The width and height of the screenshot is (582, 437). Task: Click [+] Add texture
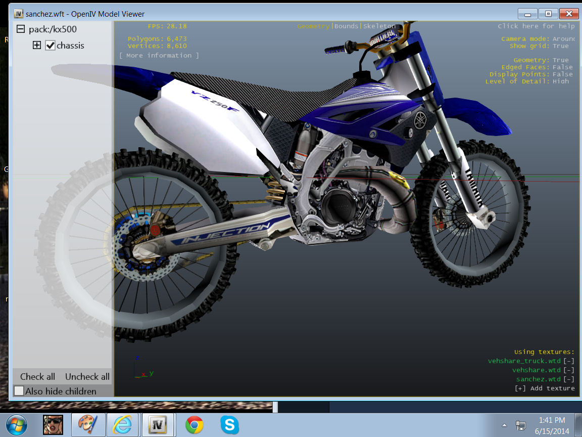(x=545, y=388)
